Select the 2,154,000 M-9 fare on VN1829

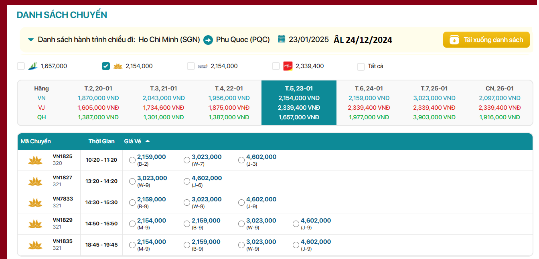click(132, 224)
